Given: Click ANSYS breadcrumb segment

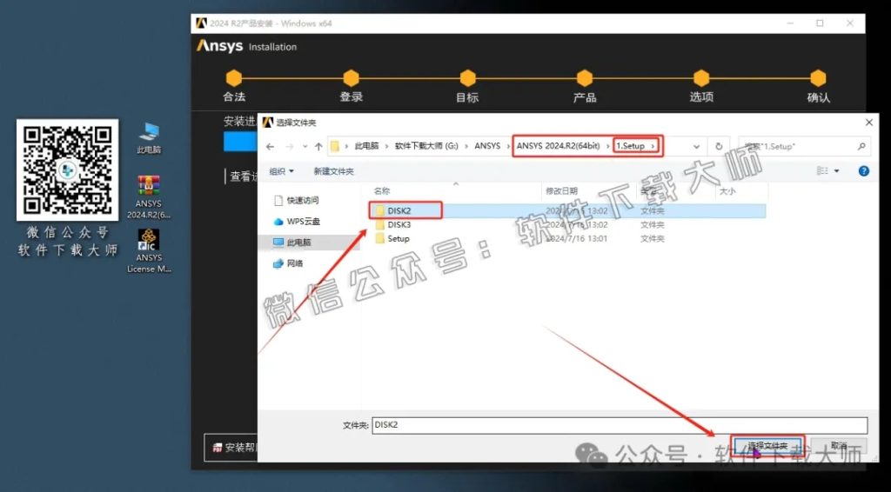Looking at the screenshot, I should (x=487, y=146).
